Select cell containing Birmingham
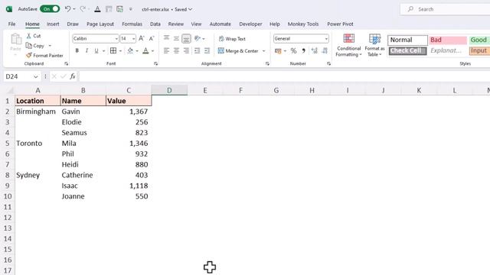490x275 pixels. 38,112
